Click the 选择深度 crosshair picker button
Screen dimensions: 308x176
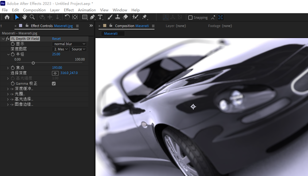click(x=55, y=73)
